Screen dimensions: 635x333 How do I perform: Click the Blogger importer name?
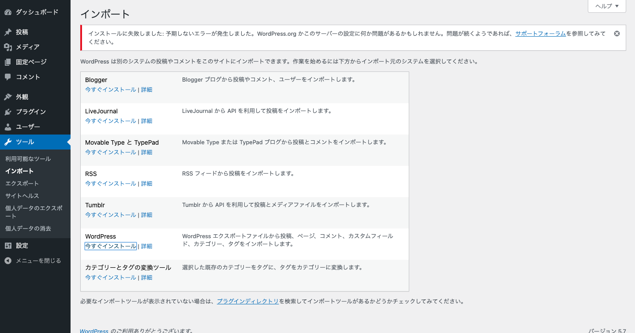coord(96,80)
